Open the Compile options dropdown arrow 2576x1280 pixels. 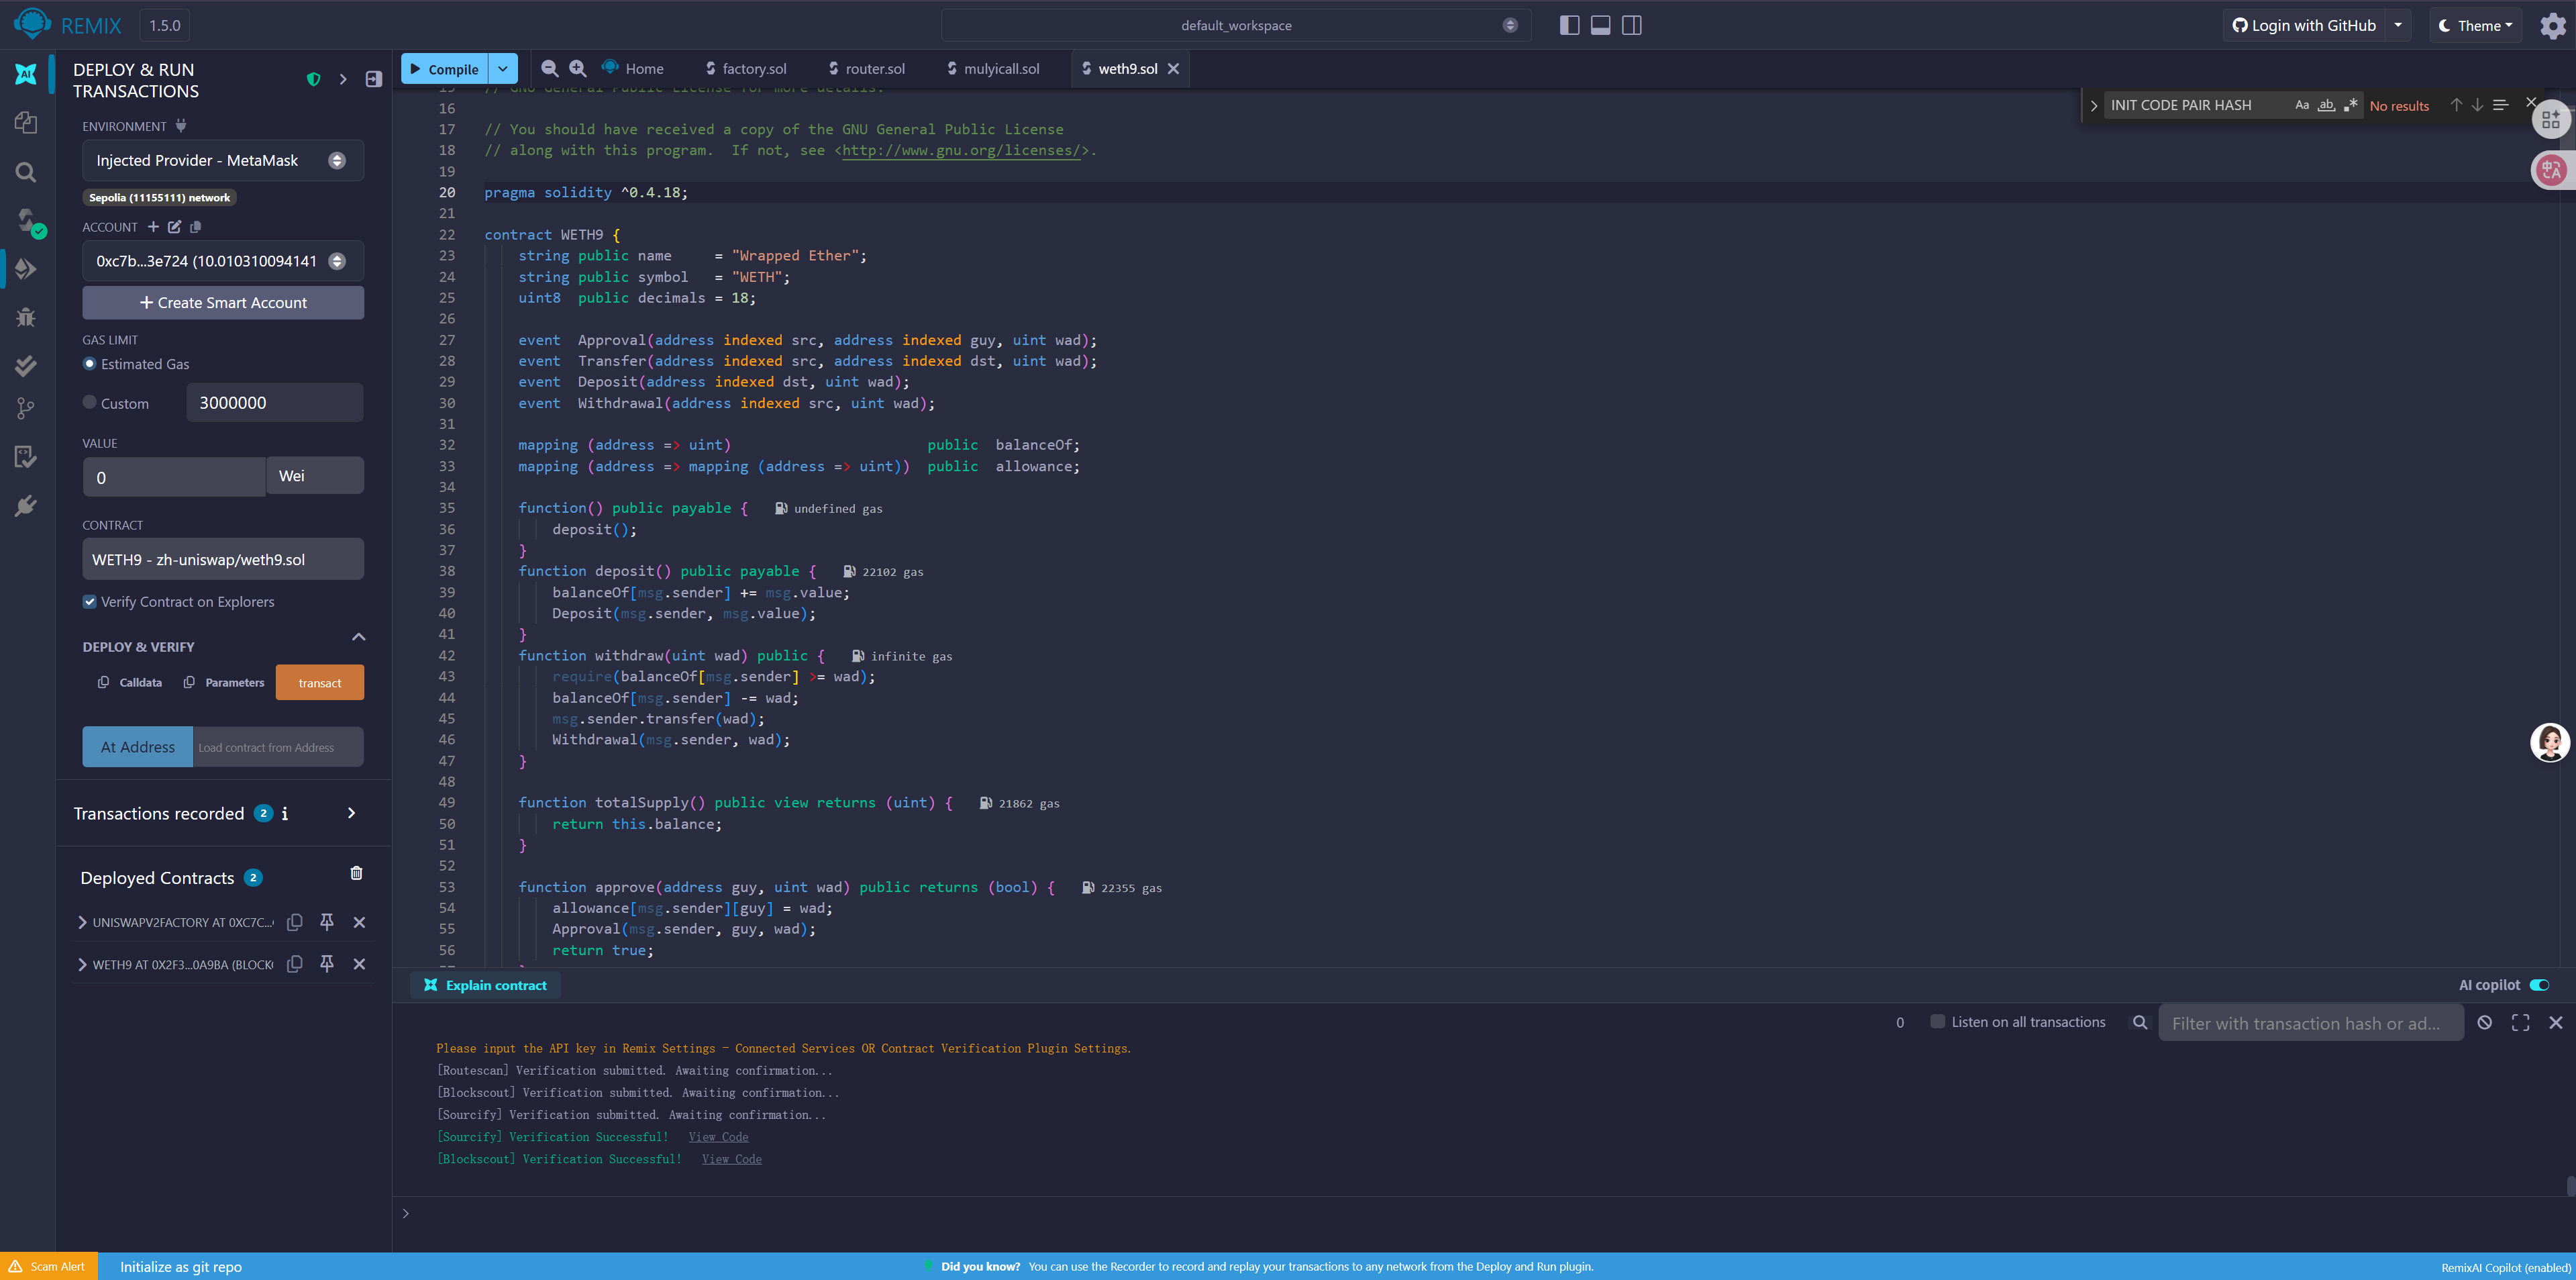pyautogui.click(x=503, y=69)
